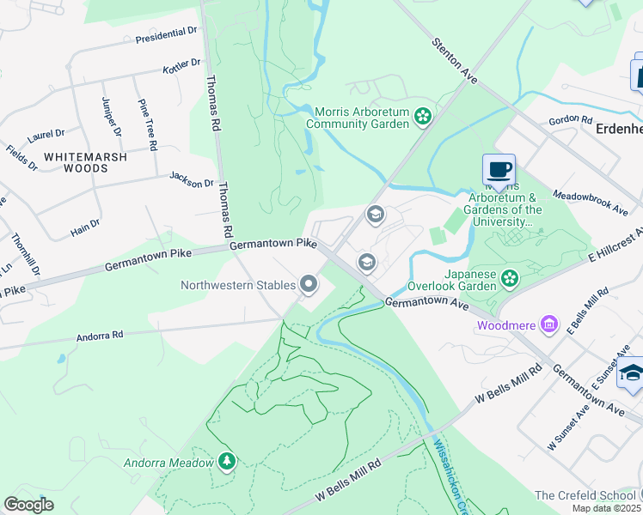Click the Stenton Ave road label
The width and height of the screenshot is (643, 515).
pyautogui.click(x=455, y=61)
